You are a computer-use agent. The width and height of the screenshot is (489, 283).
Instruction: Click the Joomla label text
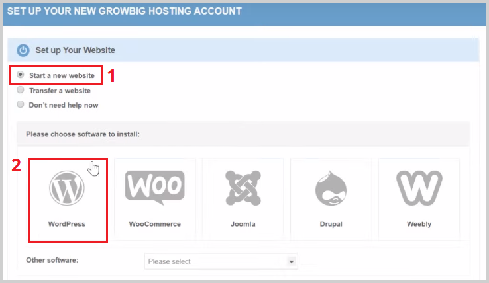click(x=243, y=224)
